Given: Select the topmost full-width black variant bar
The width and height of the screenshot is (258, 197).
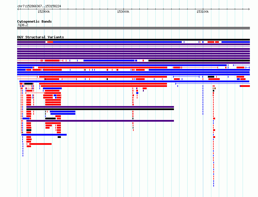Looking at the screenshot, I should (133, 40).
